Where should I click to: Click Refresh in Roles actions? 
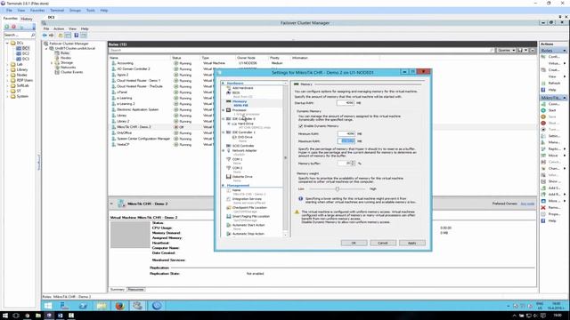pos(554,83)
